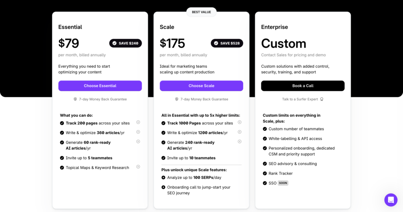
Task: Book a Call for Enterprise
Action: pos(303,86)
